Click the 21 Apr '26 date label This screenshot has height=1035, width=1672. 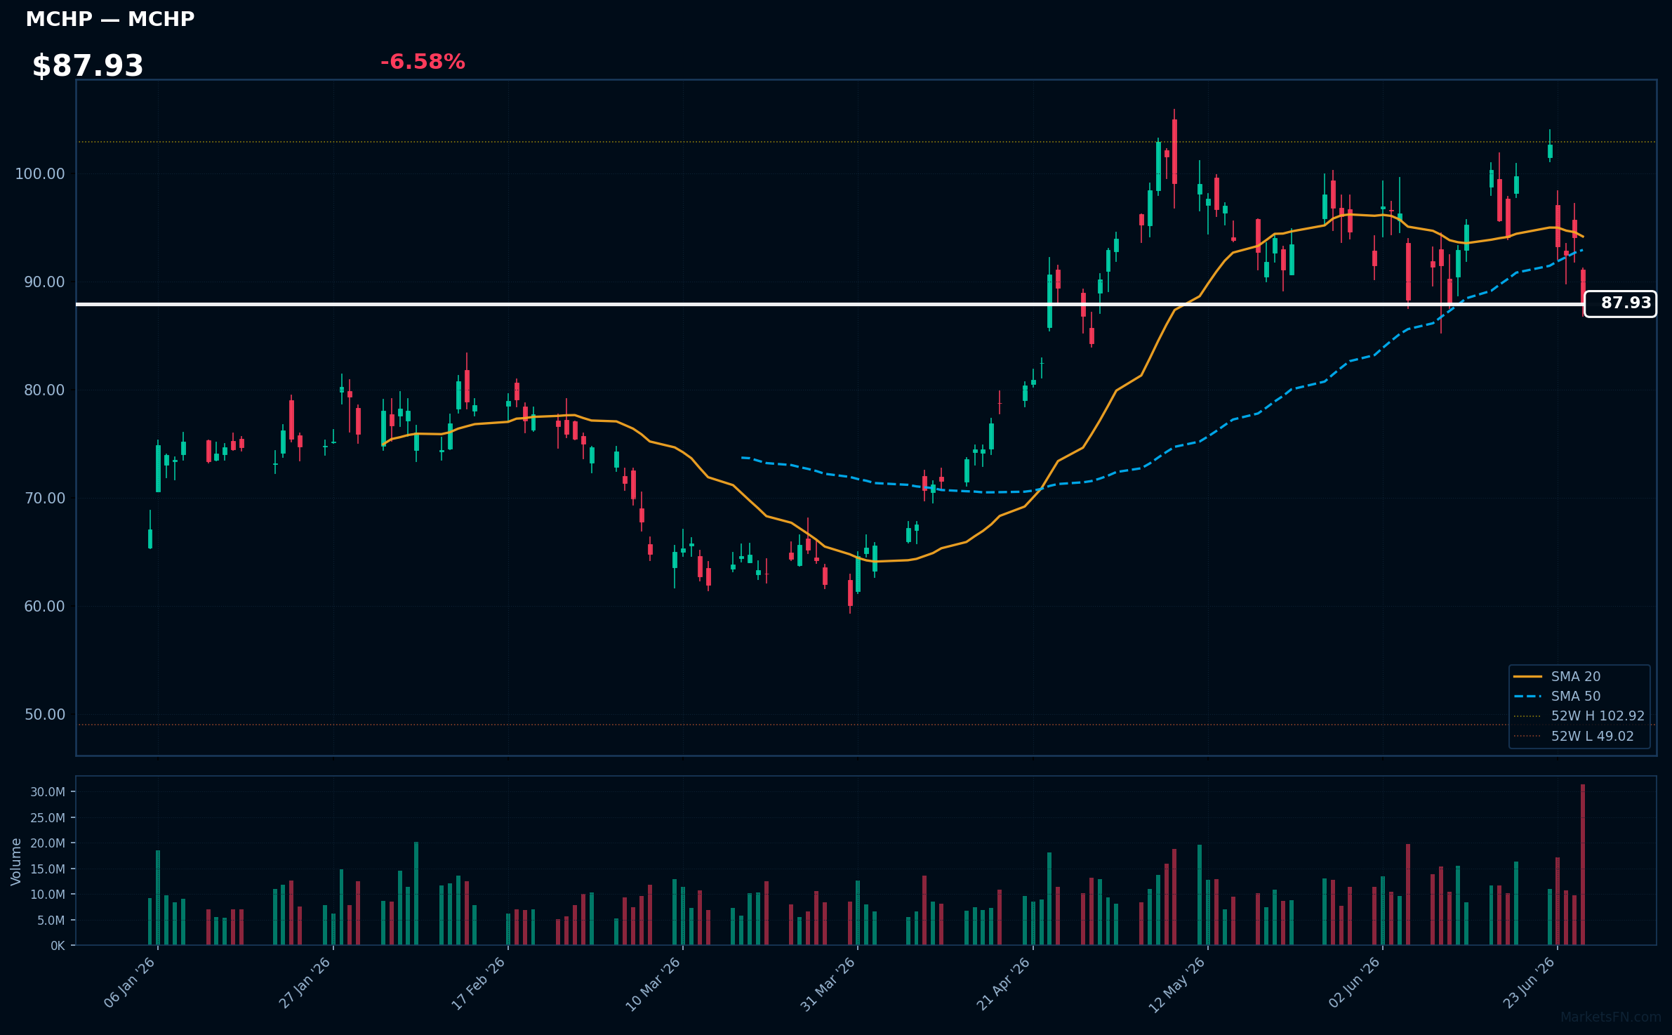click(x=1004, y=983)
